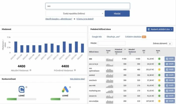Open the Kde získáme data? link
This screenshot has height=104, width=176.
pyautogui.click(x=77, y=79)
